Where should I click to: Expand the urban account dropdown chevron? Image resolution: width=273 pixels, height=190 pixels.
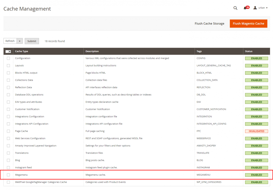tap(267, 8)
